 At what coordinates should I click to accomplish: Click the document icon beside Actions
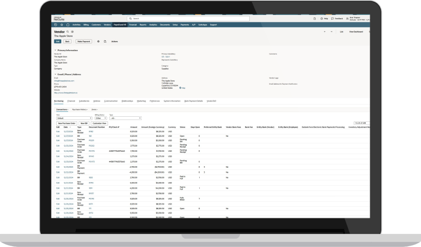pos(105,42)
